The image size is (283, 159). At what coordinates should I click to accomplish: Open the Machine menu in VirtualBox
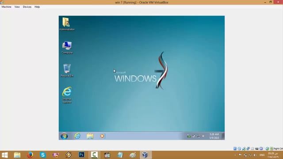click(x=6, y=7)
